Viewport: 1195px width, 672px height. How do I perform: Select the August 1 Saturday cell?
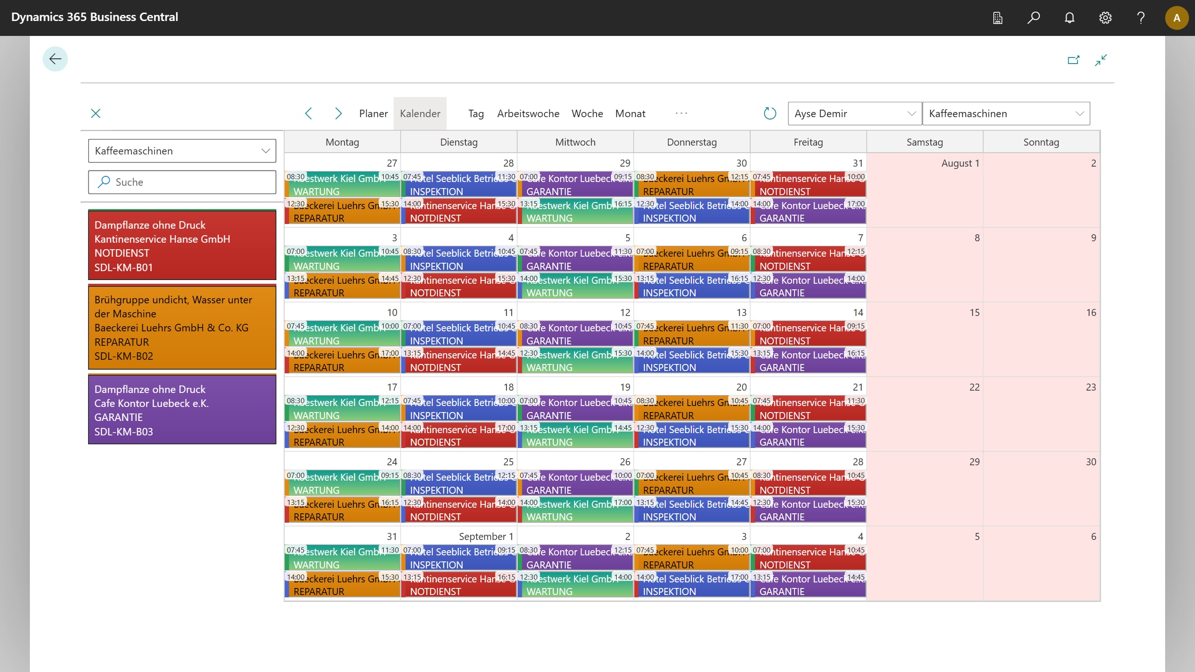(x=925, y=190)
